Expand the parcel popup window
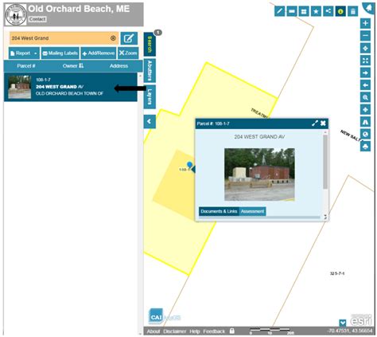This screenshot has height=337, width=377. pyautogui.click(x=315, y=123)
